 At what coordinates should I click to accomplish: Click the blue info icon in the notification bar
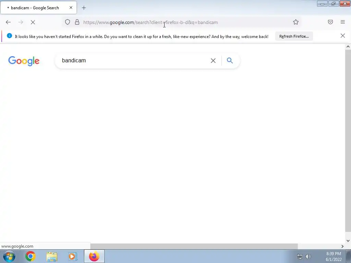[9, 36]
